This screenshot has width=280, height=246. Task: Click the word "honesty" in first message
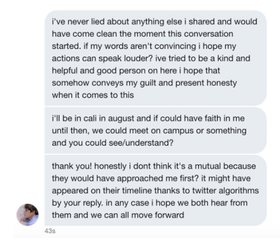(221, 83)
